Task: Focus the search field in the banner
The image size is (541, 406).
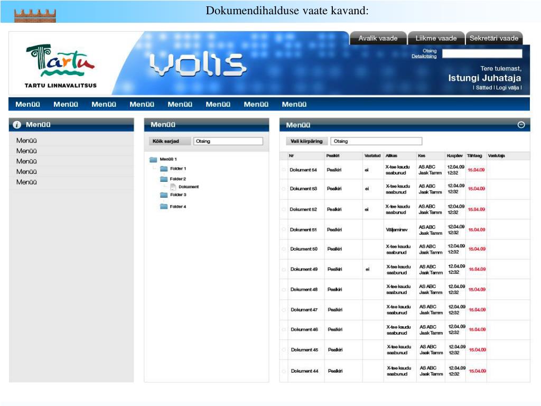Action: [482, 53]
